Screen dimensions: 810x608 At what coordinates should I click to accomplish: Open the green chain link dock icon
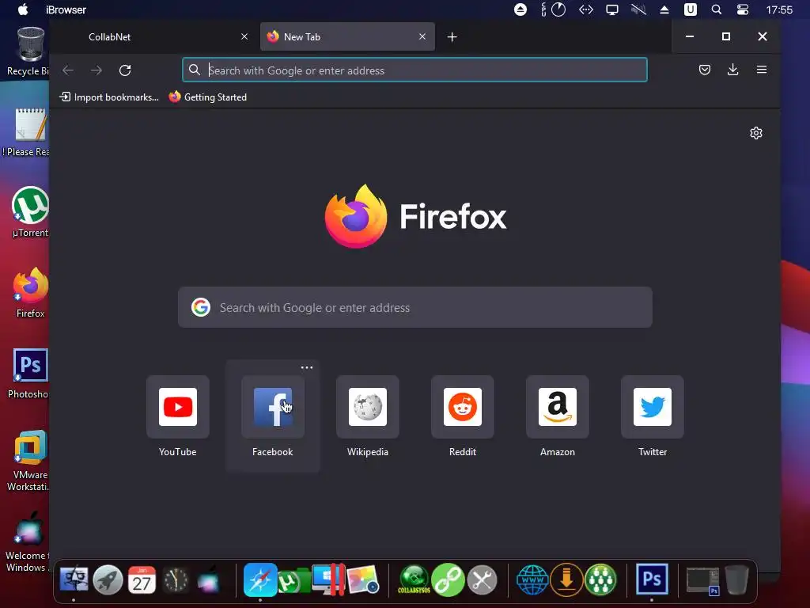(x=448, y=579)
